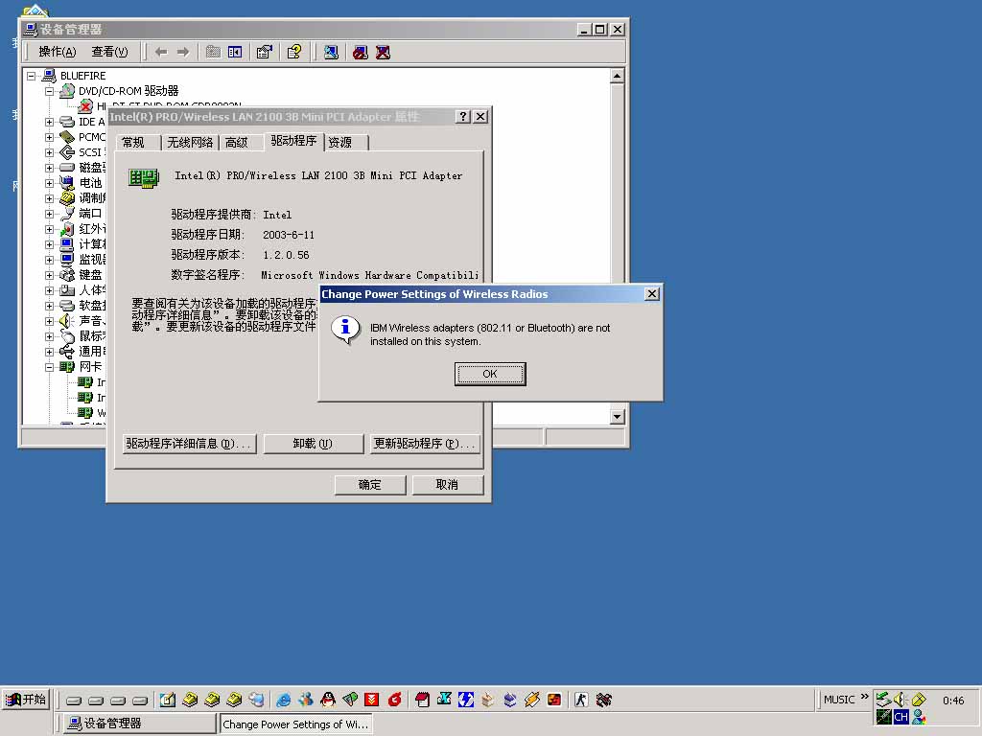Collapse the BLUEFIRE root node
The height and width of the screenshot is (736, 982).
click(31, 76)
